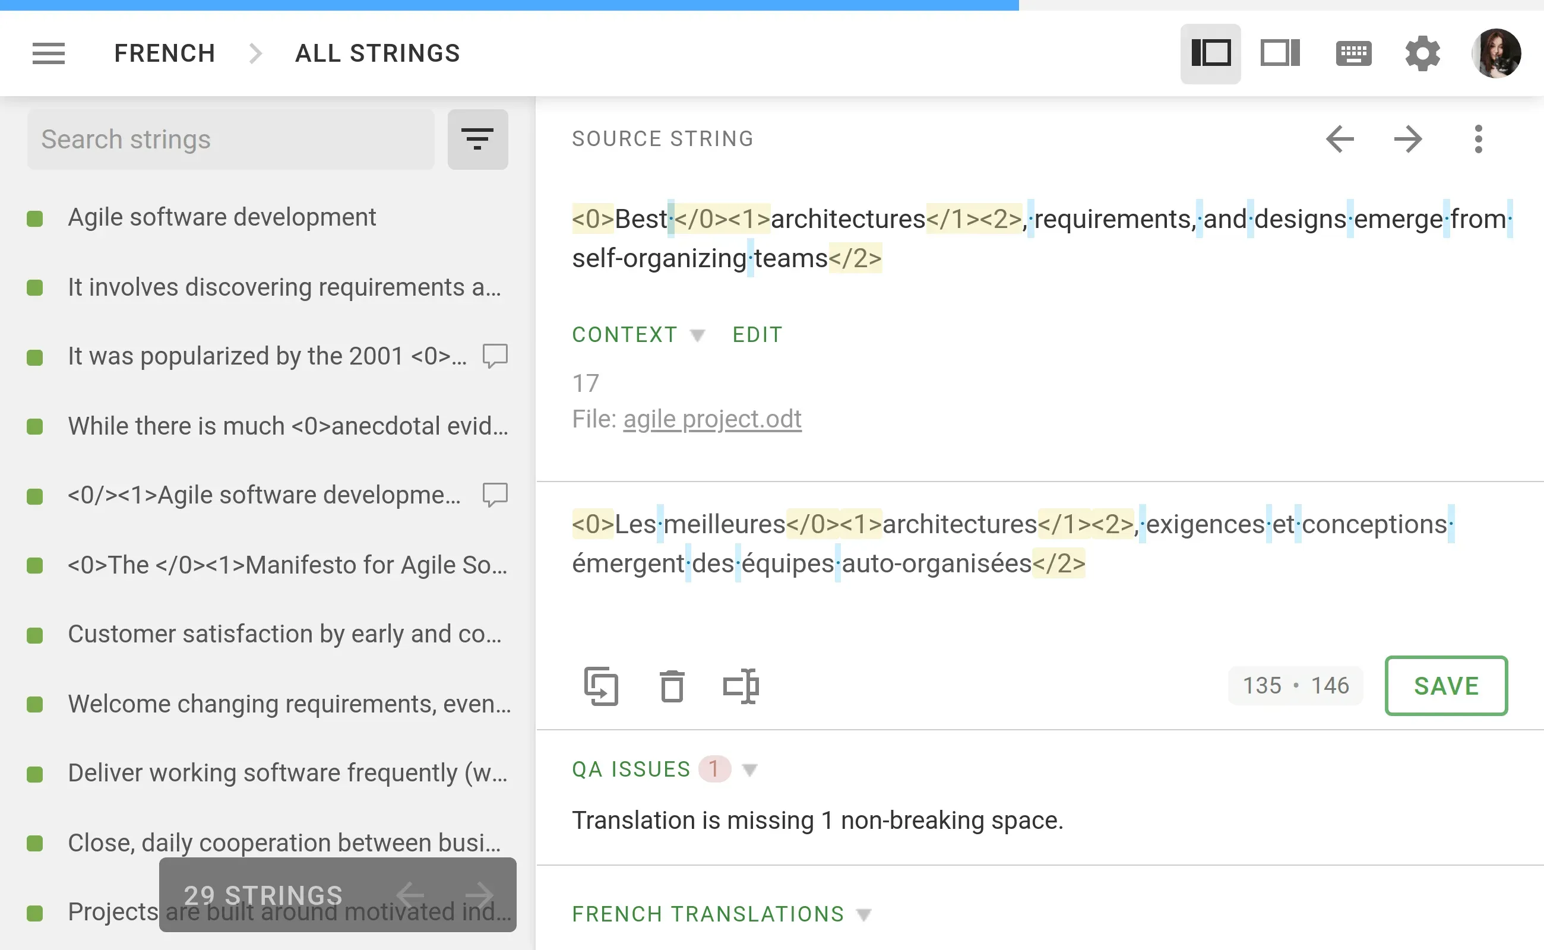Collapse the Context section arrow
The height and width of the screenshot is (950, 1544).
697,335
